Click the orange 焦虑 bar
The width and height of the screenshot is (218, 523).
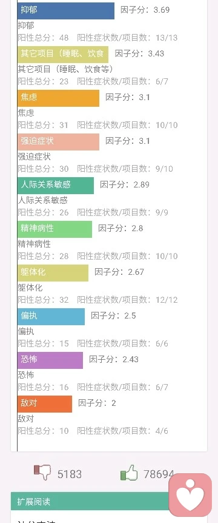tap(58, 98)
